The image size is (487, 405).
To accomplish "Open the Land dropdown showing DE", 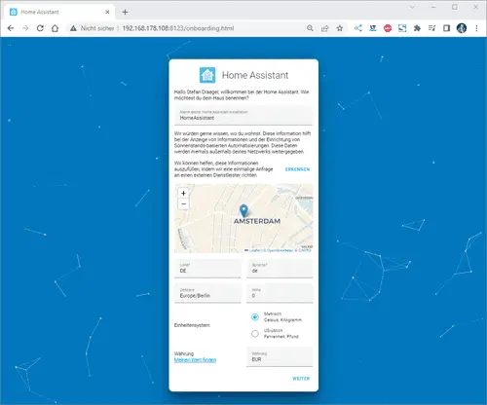I will point(207,269).
